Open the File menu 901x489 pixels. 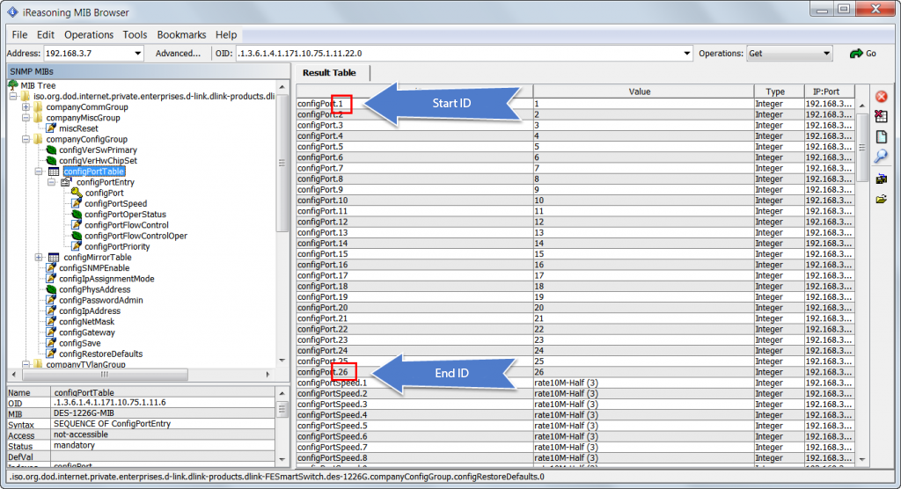tap(19, 34)
